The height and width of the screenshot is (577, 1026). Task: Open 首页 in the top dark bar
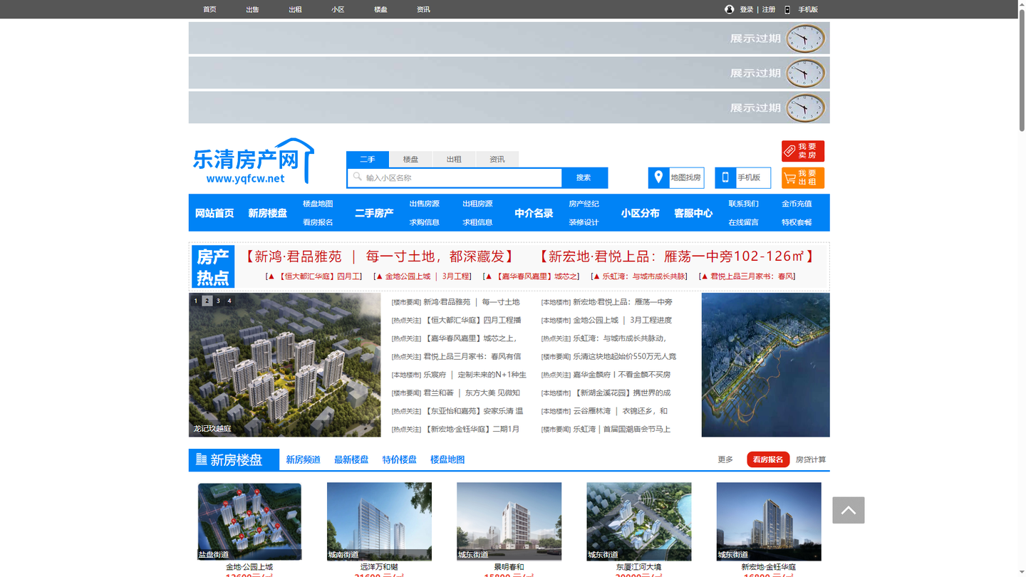click(x=209, y=9)
